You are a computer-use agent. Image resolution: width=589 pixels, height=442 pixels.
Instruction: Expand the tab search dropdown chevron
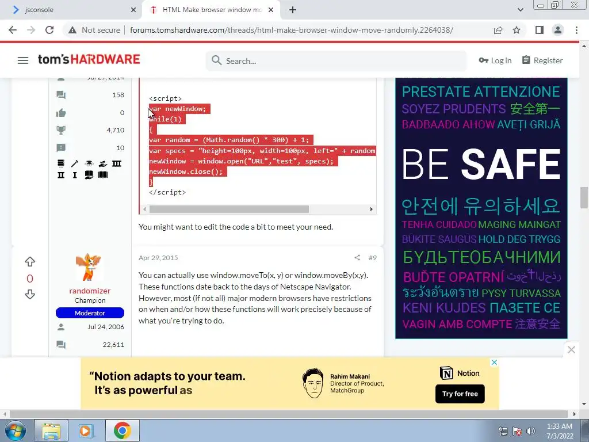[520, 10]
